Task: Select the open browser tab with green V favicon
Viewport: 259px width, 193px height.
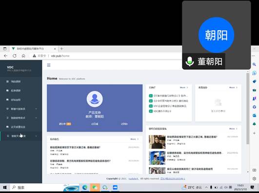Action: coord(34,49)
